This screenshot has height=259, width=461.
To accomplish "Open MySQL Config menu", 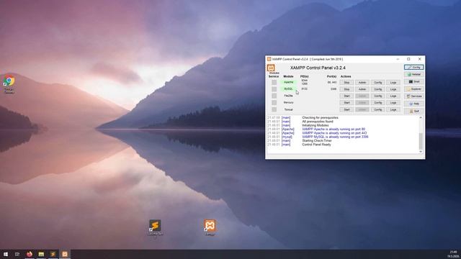I will click(x=377, y=89).
